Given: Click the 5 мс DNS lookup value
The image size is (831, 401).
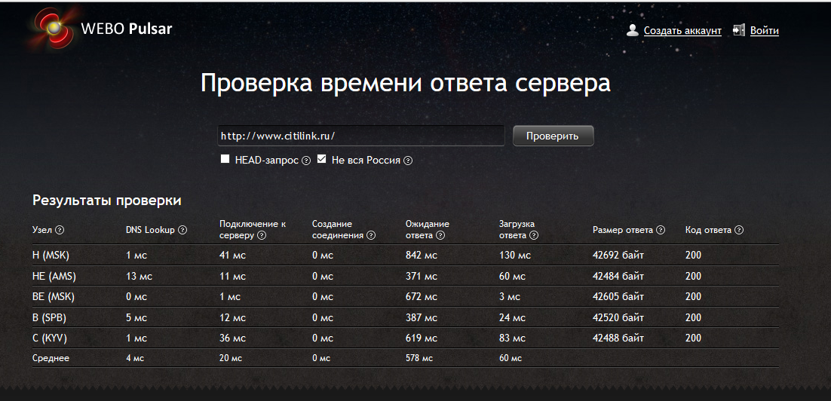Looking at the screenshot, I should pos(136,318).
